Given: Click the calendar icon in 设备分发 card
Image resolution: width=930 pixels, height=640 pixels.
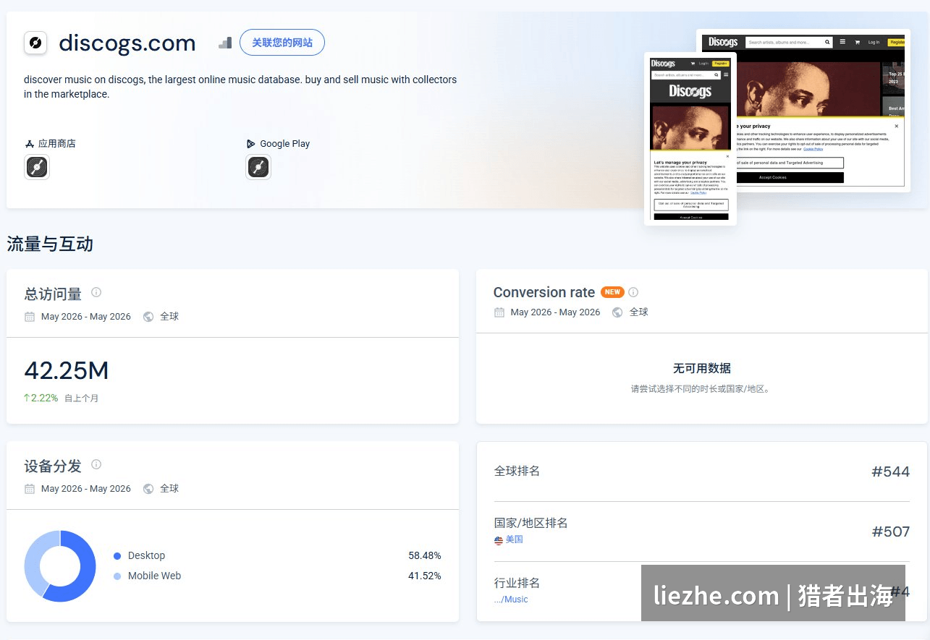Looking at the screenshot, I should (x=30, y=489).
